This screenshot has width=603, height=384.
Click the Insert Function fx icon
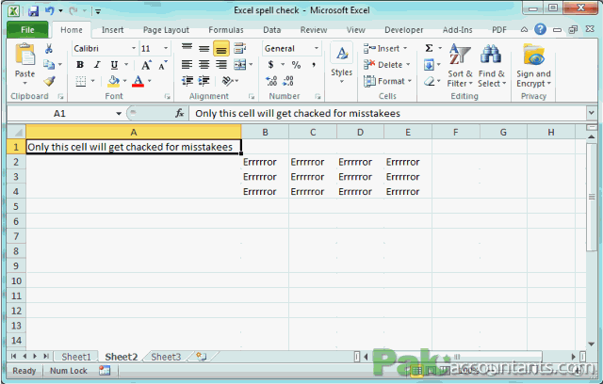tap(180, 113)
